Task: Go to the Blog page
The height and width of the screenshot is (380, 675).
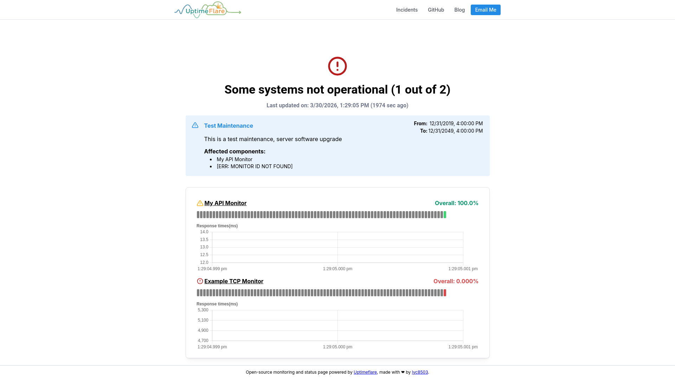Action: click(x=459, y=10)
